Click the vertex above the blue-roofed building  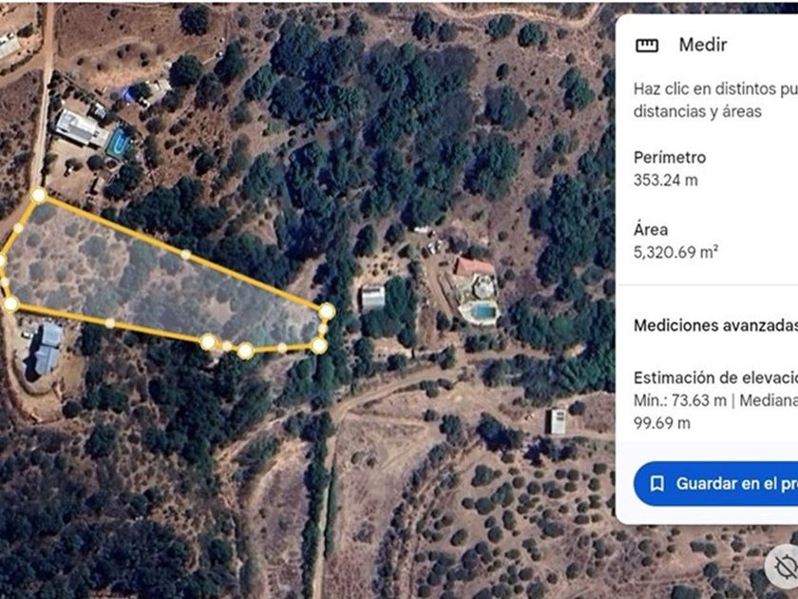(10, 304)
